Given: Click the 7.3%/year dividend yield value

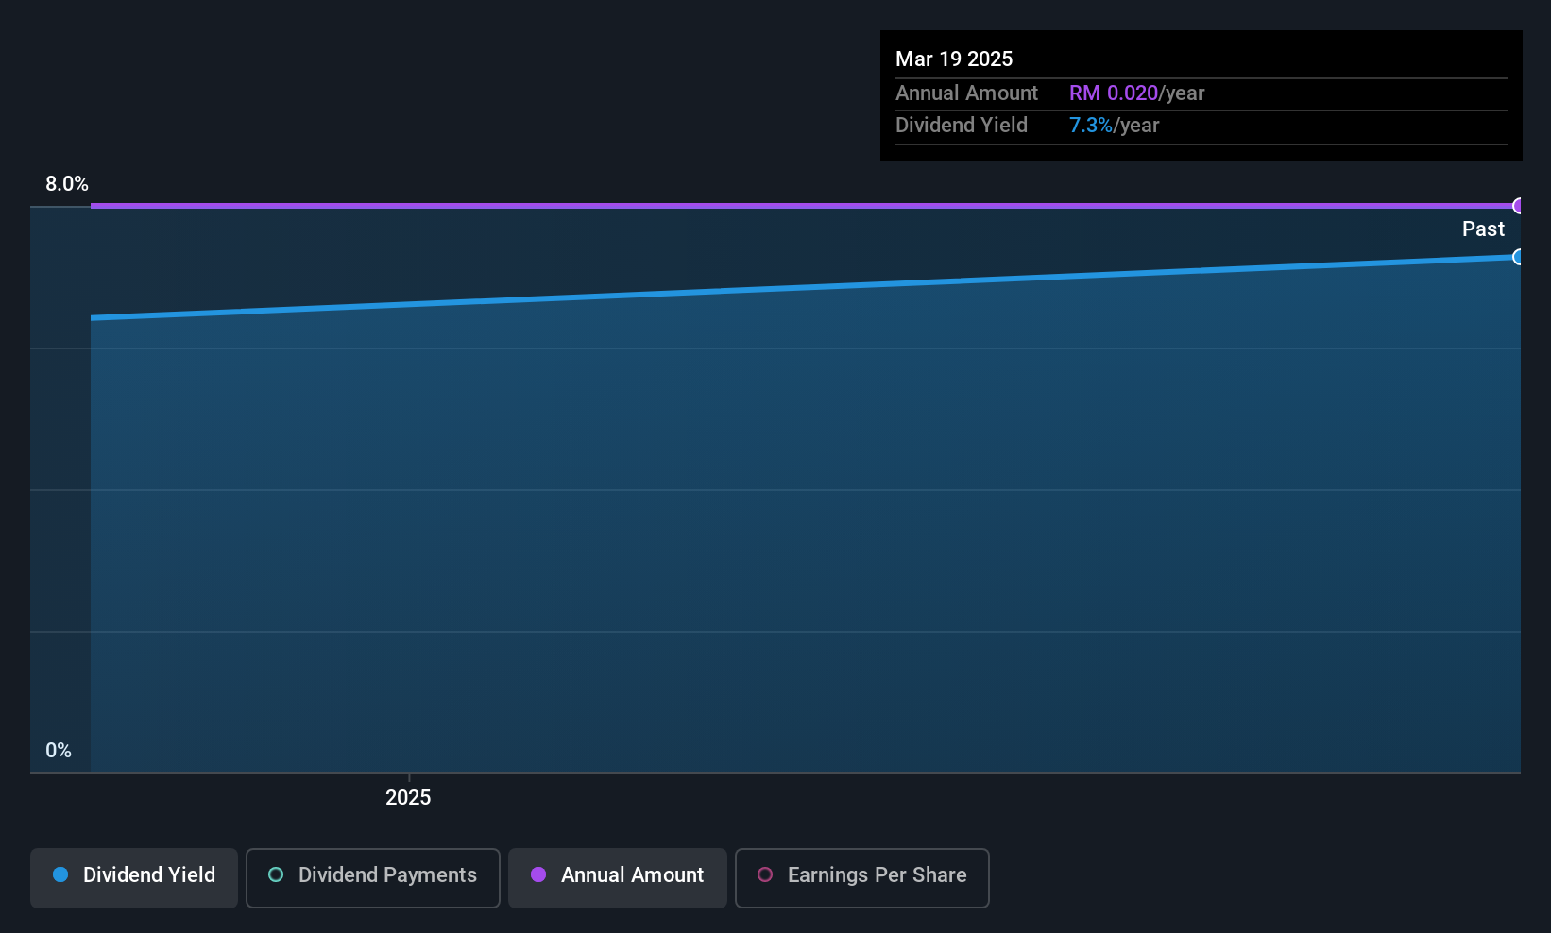Looking at the screenshot, I should pos(1115,125).
